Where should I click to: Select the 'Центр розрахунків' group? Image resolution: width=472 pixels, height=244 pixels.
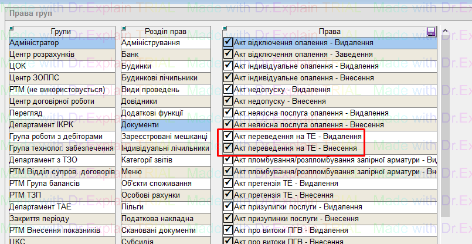pyautogui.click(x=61, y=55)
